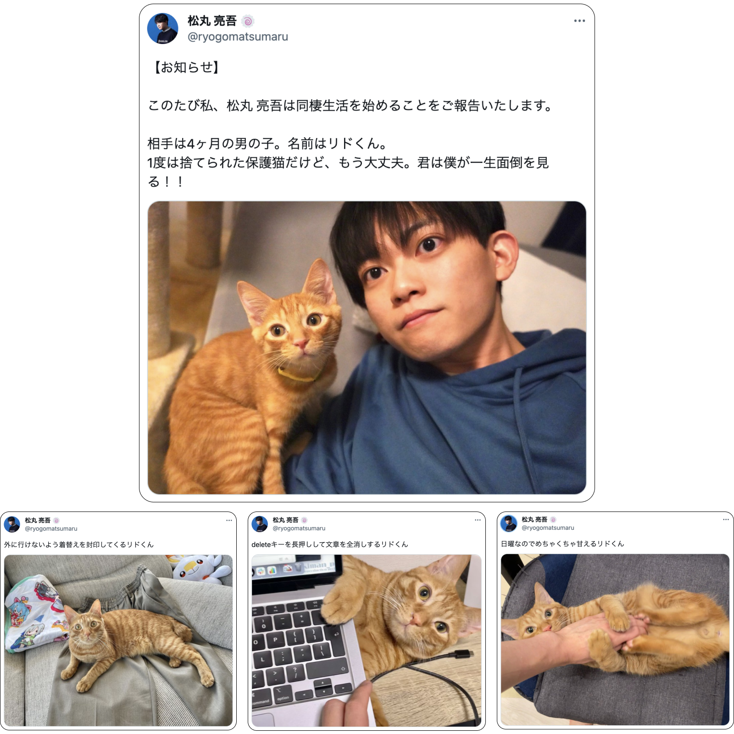734x734 pixels.
Task: Open the photo of cat lying on gray clothes
Action: (x=118, y=640)
